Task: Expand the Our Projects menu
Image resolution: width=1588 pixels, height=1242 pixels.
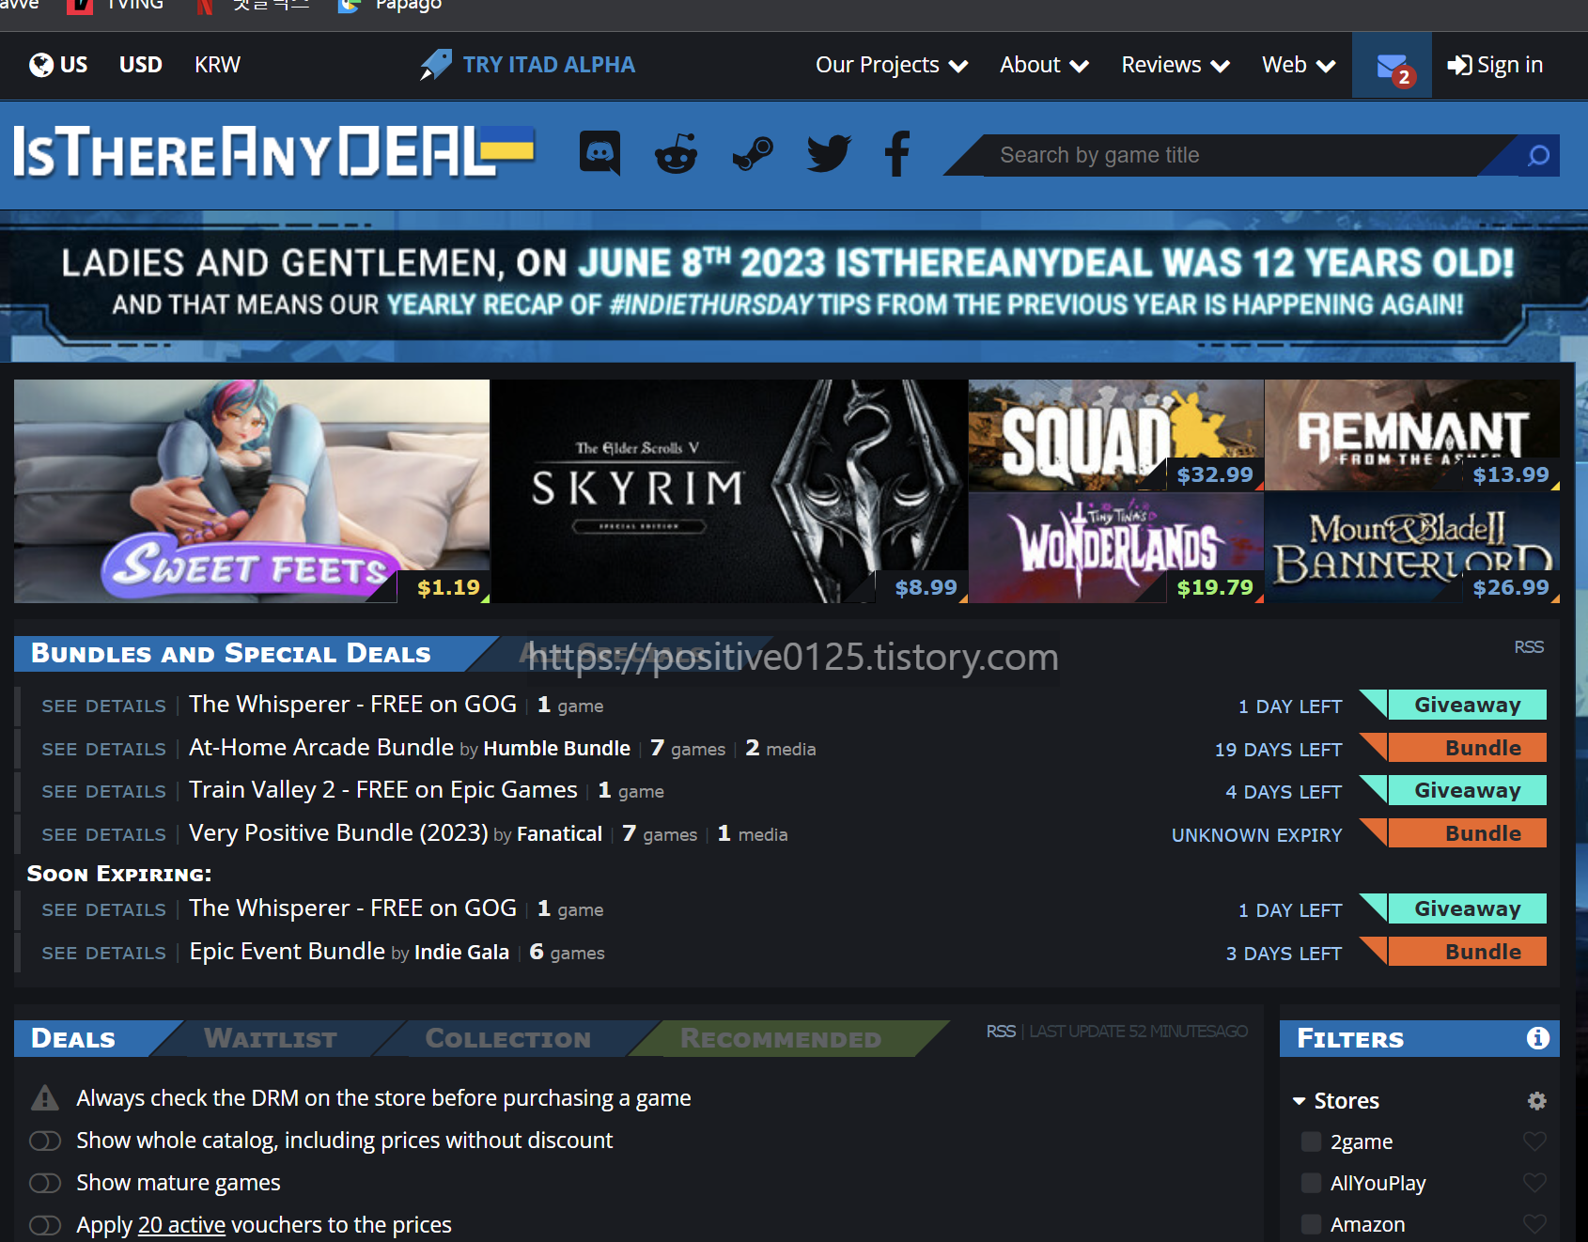Action: coord(892,65)
